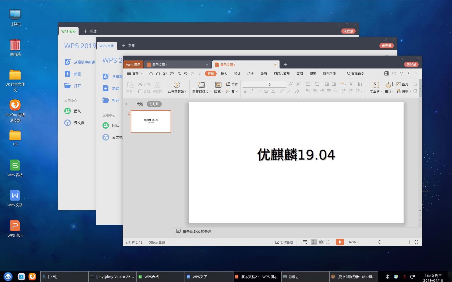Switch the left pane to 大纲 outline view
The width and height of the screenshot is (452, 282).
click(140, 104)
